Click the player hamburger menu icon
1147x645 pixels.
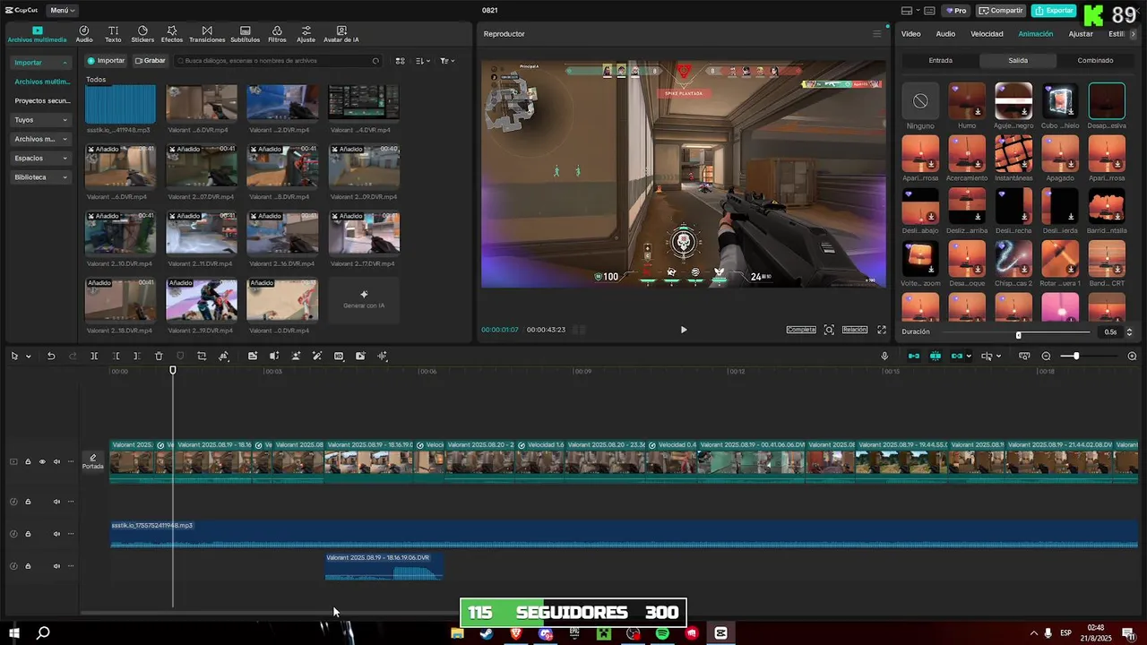click(877, 34)
